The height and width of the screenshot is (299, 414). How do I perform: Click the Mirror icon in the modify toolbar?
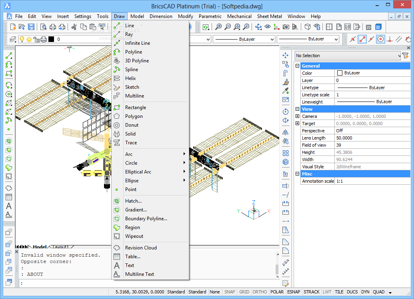(x=286, y=132)
